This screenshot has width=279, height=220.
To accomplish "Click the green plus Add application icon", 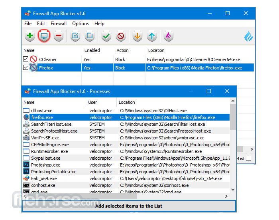I will pyautogui.click(x=30, y=36).
